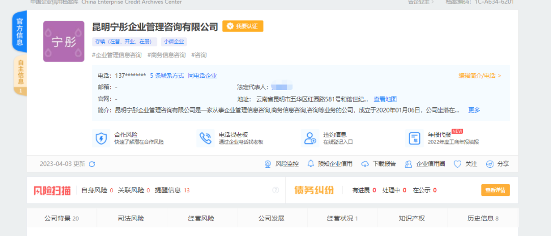Viewport: 551px width, 236px height.
Task: Click the masked phone number 137********
Action: (131, 76)
